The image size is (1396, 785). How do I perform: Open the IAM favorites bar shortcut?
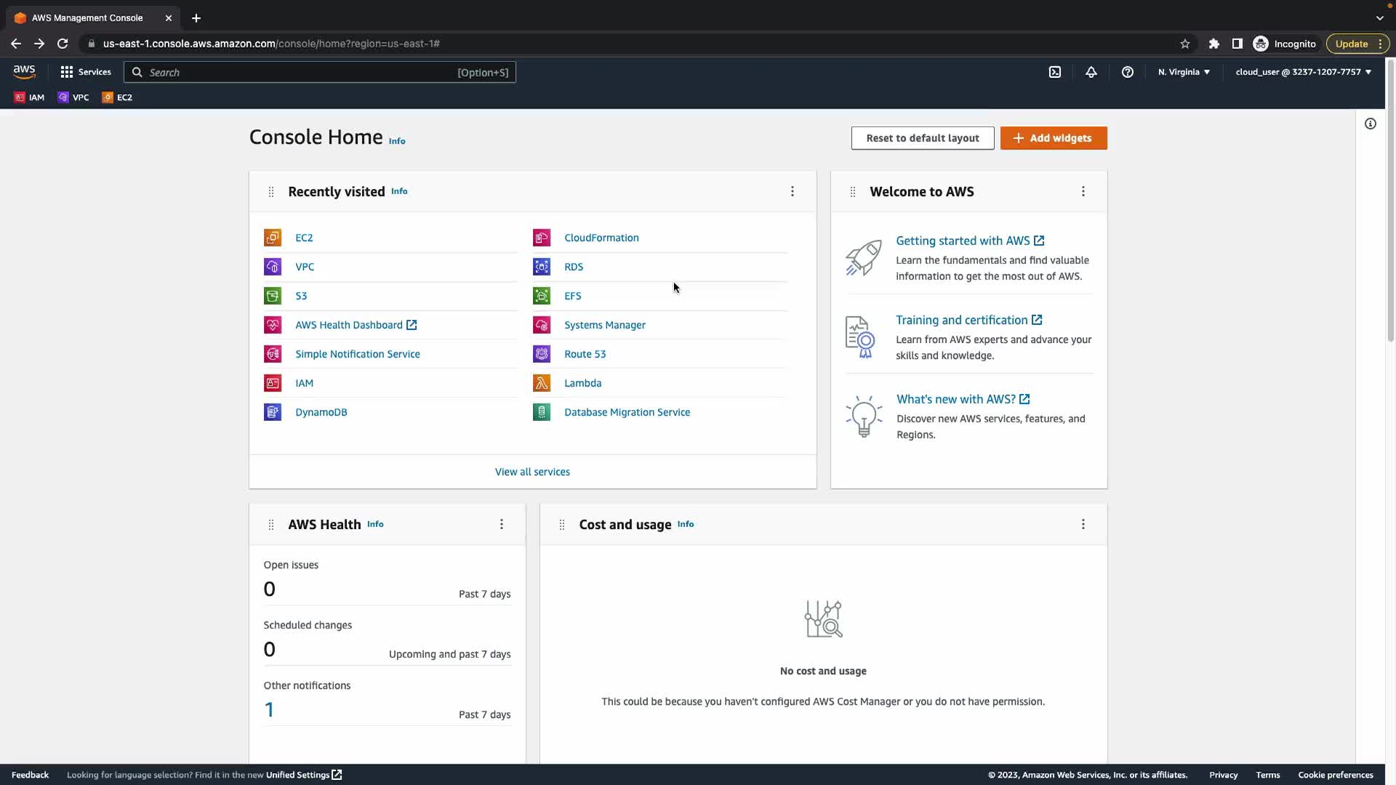[30, 97]
